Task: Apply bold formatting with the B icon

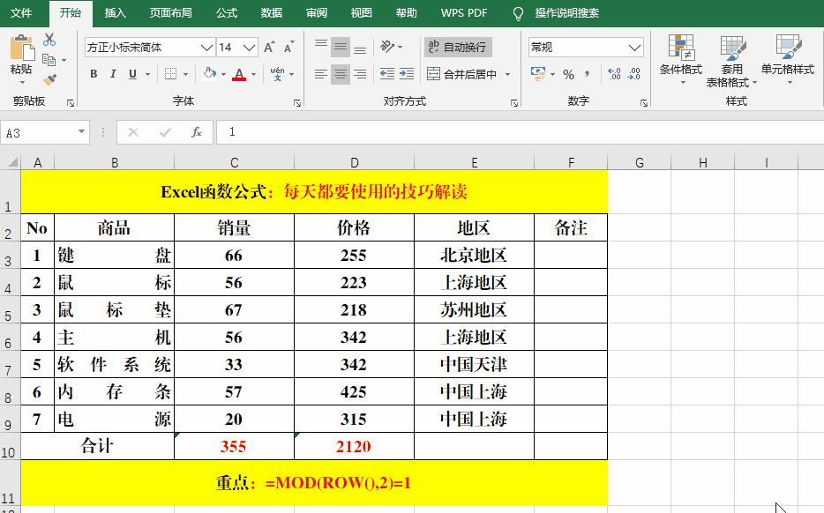Action: click(x=94, y=74)
